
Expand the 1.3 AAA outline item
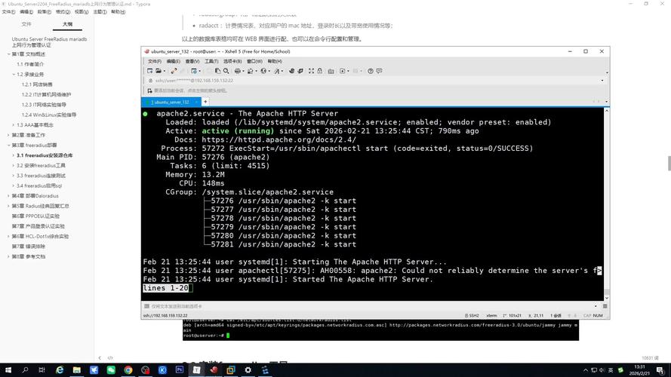pos(14,125)
